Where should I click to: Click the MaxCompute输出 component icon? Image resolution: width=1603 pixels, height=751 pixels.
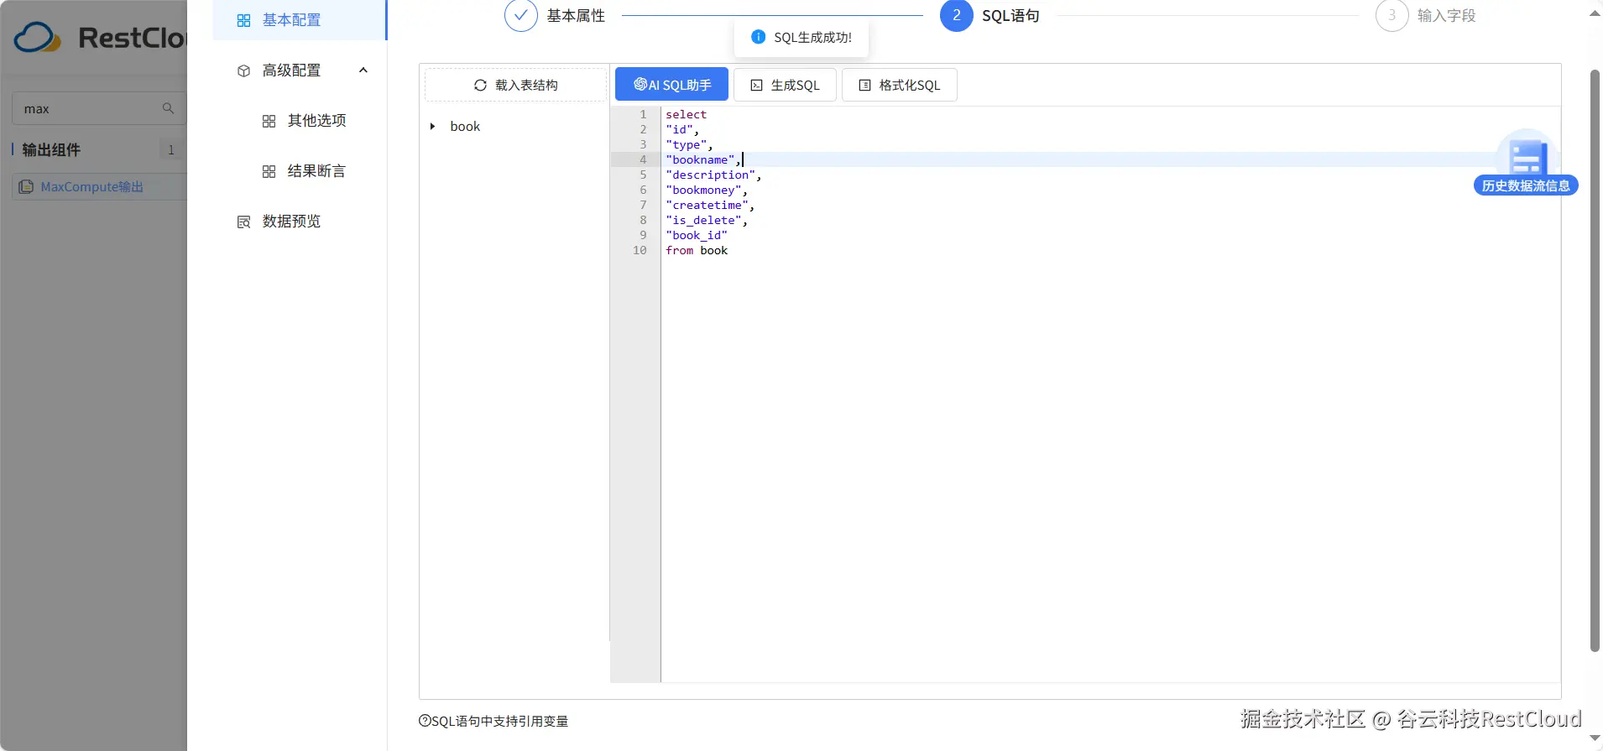[x=26, y=186]
